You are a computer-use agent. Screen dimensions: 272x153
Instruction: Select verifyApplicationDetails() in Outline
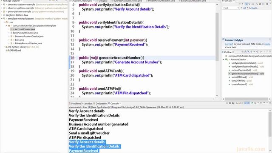(x=247, y=63)
